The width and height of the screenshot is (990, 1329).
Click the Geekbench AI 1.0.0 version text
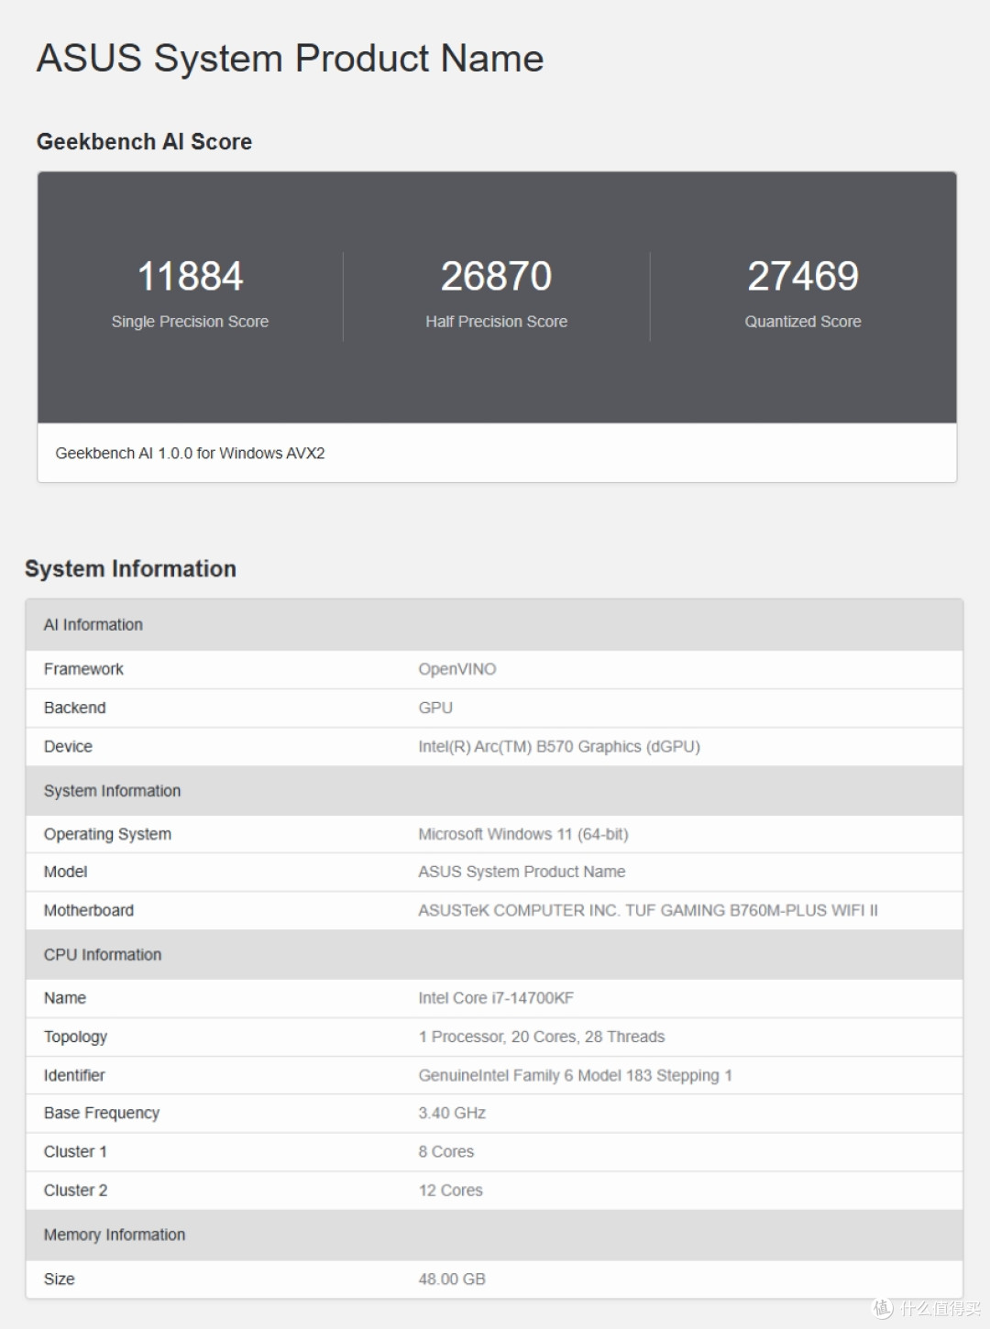point(190,453)
